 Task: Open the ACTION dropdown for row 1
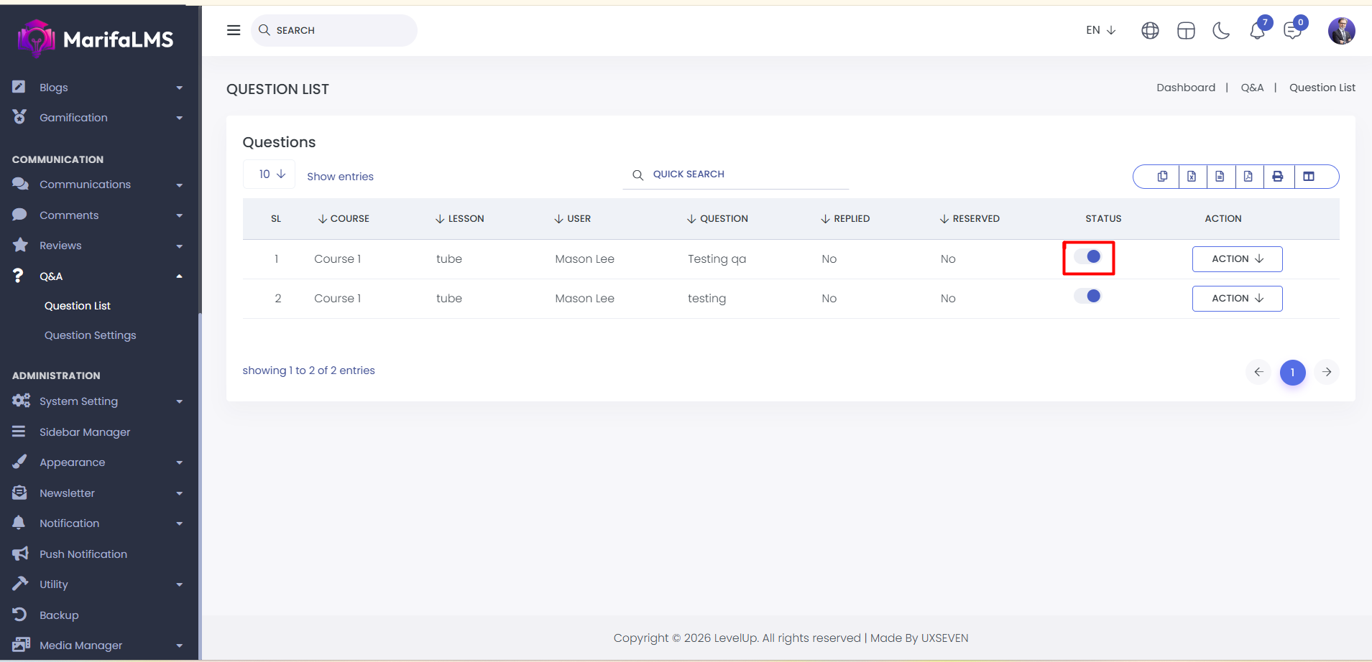tap(1237, 259)
